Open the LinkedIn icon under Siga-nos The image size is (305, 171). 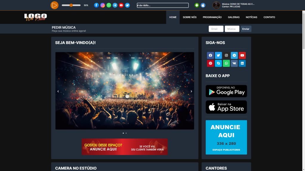tap(242, 63)
